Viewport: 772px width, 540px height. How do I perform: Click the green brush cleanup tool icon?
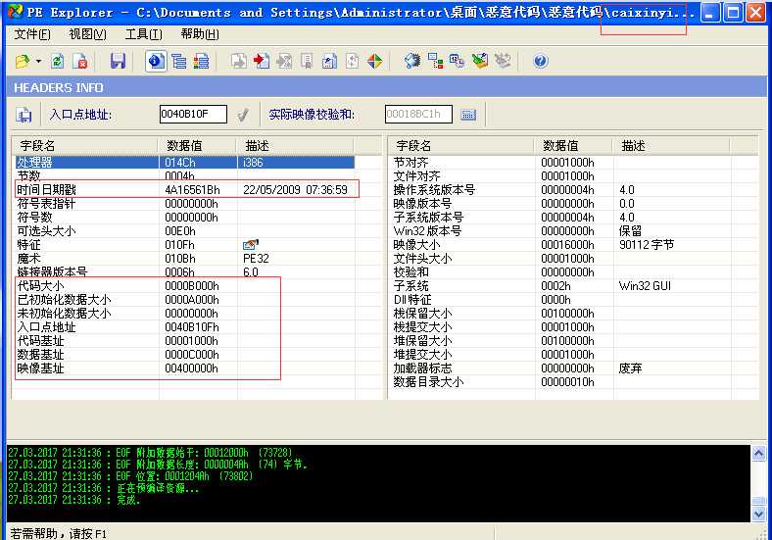pyautogui.click(x=479, y=61)
